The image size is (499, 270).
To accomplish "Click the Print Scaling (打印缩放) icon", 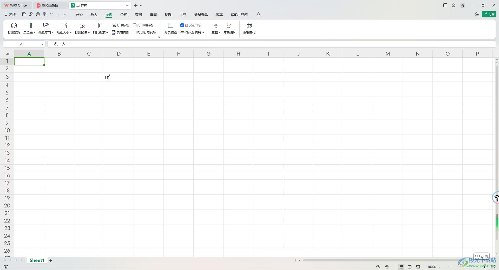I will pyautogui.click(x=101, y=25).
